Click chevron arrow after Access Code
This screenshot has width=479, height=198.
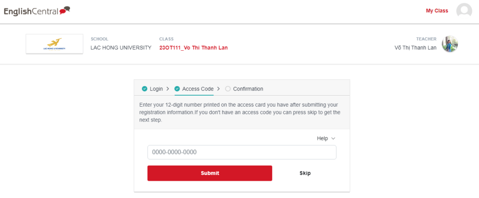point(218,89)
